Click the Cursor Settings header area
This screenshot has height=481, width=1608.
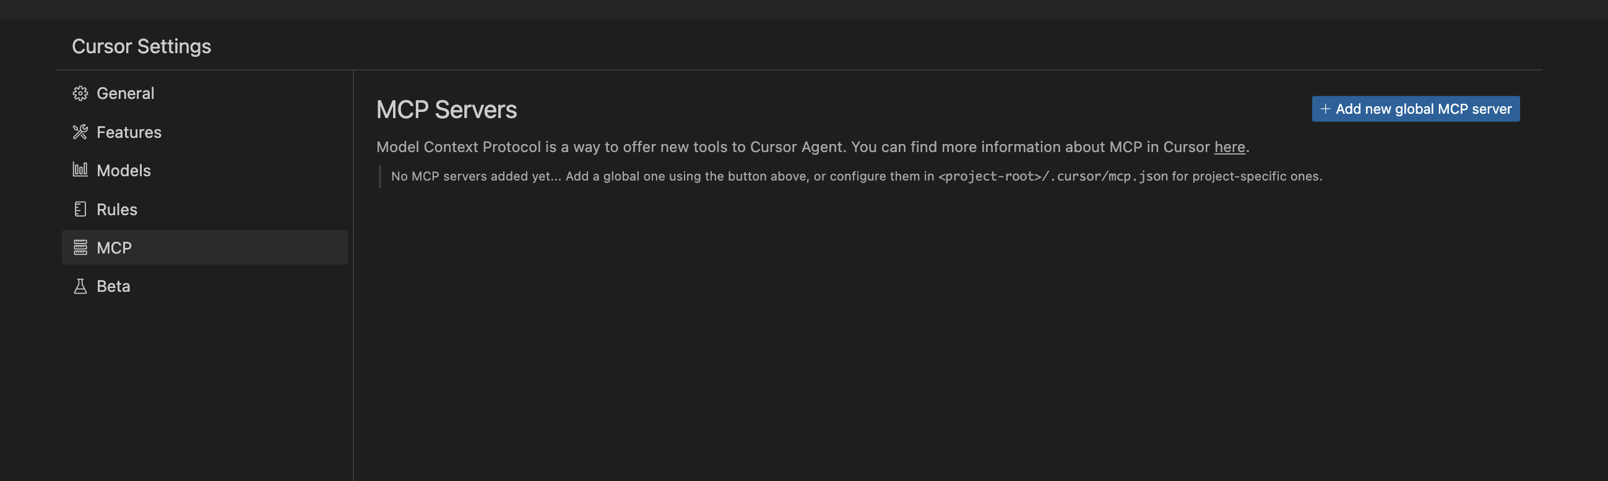142,46
